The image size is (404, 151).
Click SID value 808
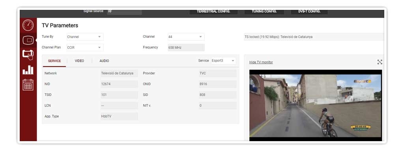click(x=217, y=95)
